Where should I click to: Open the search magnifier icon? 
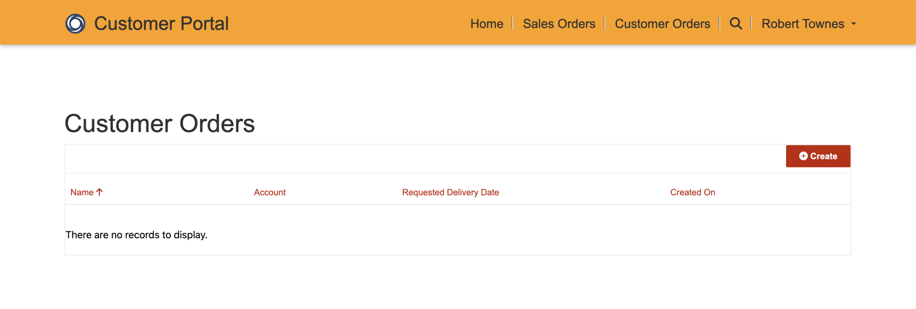(736, 24)
